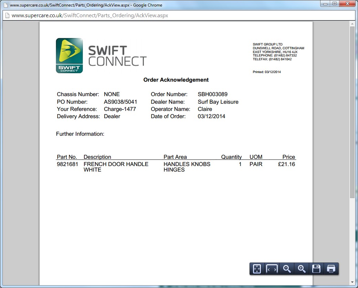Click the Printed: 03/12/2014 text
The height and width of the screenshot is (288, 358).
point(267,72)
